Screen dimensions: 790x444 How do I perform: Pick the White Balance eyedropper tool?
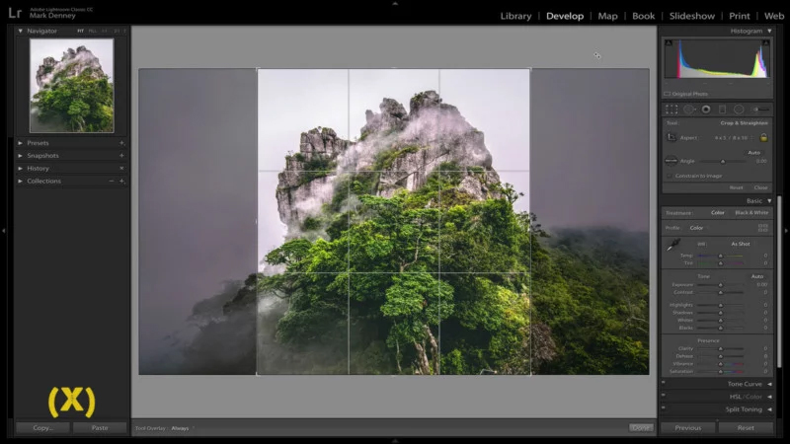coord(673,245)
